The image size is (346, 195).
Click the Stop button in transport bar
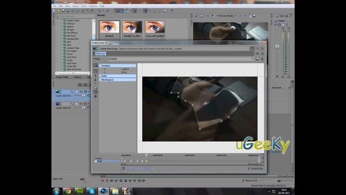(125, 180)
